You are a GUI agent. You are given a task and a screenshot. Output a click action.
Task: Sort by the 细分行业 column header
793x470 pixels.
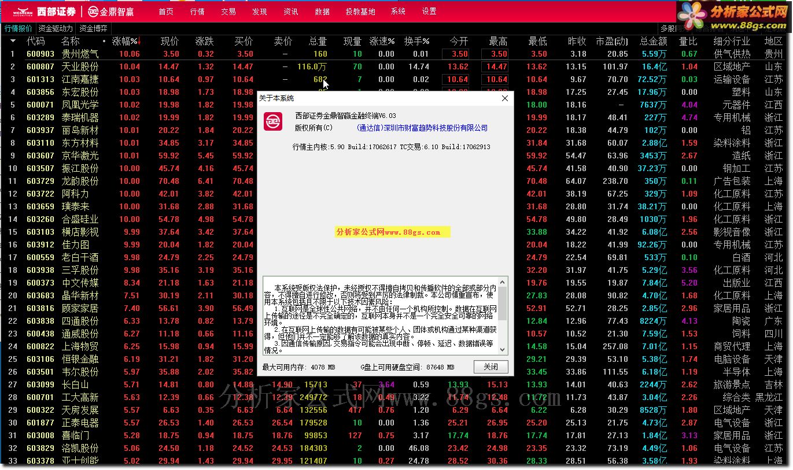732,41
